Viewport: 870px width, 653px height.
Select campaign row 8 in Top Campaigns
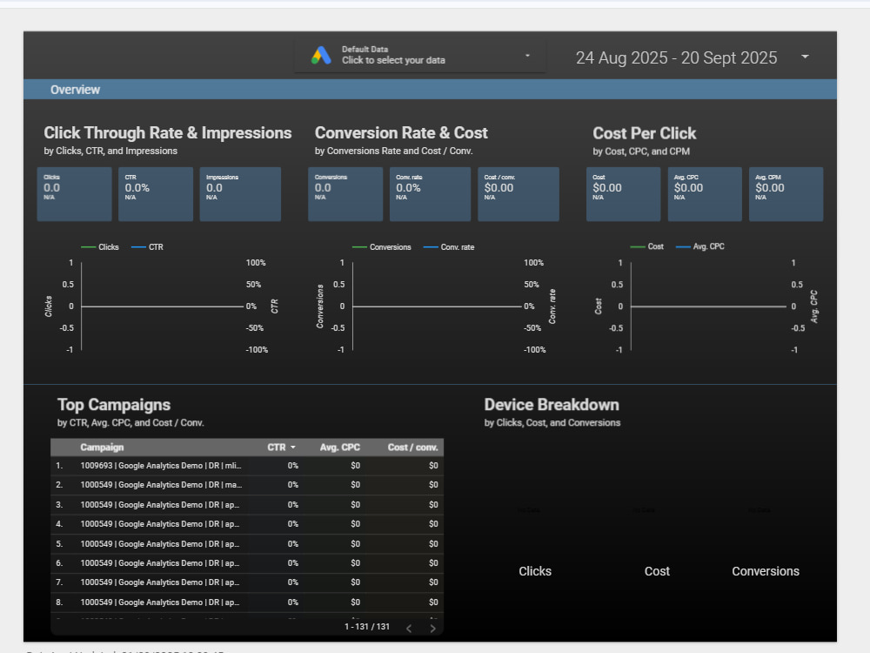coord(247,603)
